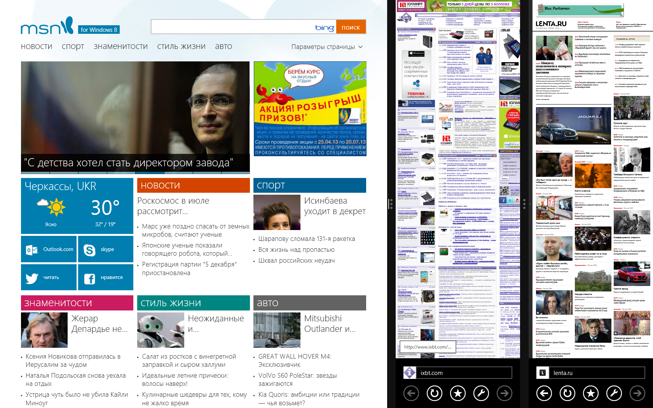
Task: Open 'Шарапову сломала 131-я ракетка' link
Action: [x=307, y=239]
